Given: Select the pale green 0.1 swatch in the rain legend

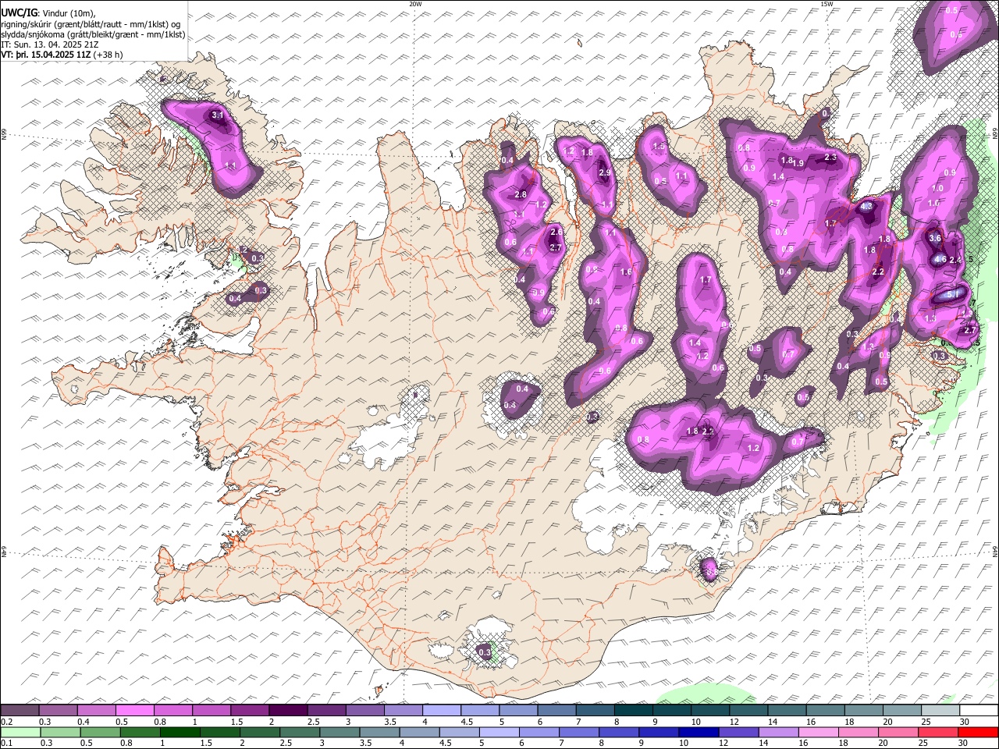Looking at the screenshot, I should point(20,732).
